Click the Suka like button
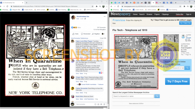The height and width of the screenshot is (109, 195). point(75,34)
